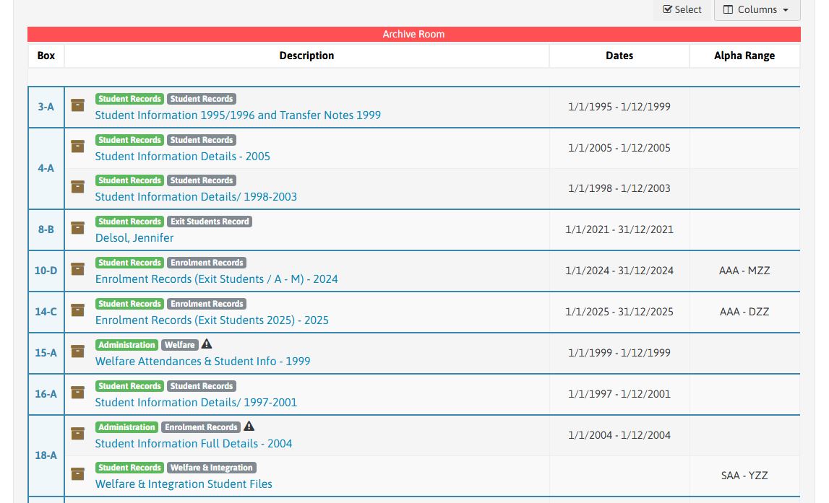Screen dimensions: 829x503
Task: Click box icon beside Student Information Details/ 1998-2003
Action: (x=78, y=186)
